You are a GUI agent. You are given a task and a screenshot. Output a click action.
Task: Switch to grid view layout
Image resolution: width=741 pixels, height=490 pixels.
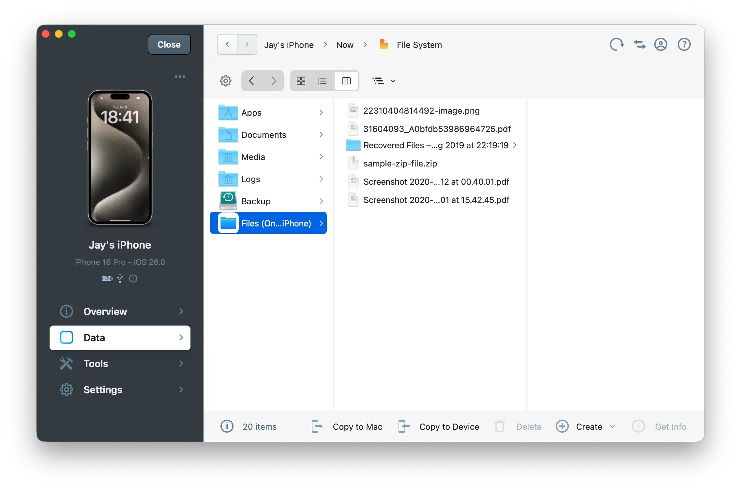click(301, 80)
